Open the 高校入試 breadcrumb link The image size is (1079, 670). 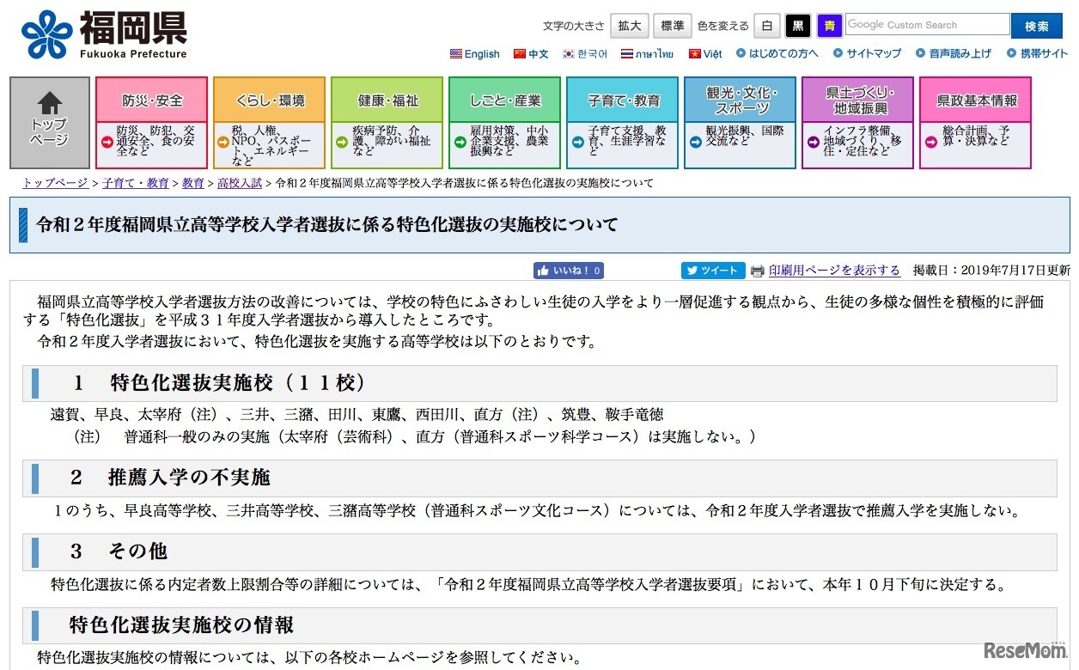(240, 183)
